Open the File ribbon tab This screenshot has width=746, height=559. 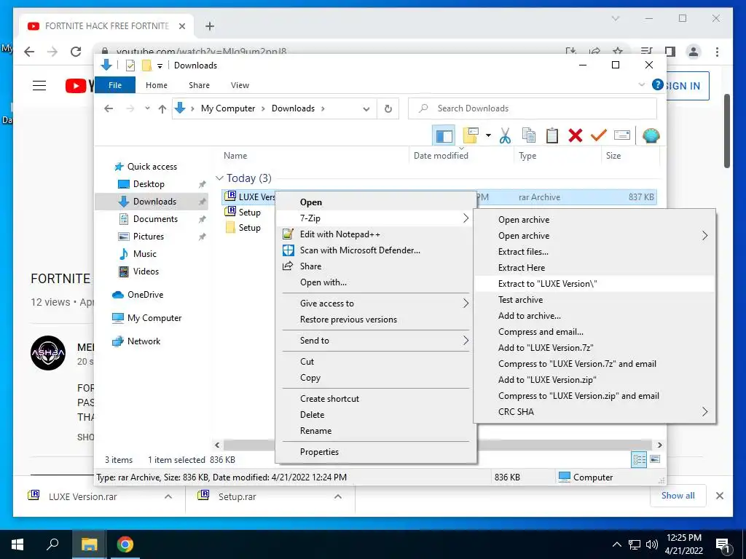tap(115, 85)
